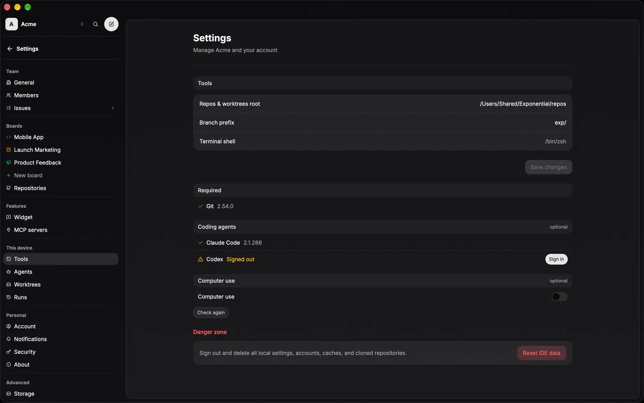The height and width of the screenshot is (403, 644).
Task: Click the Agents robot icon
Action: (9, 272)
